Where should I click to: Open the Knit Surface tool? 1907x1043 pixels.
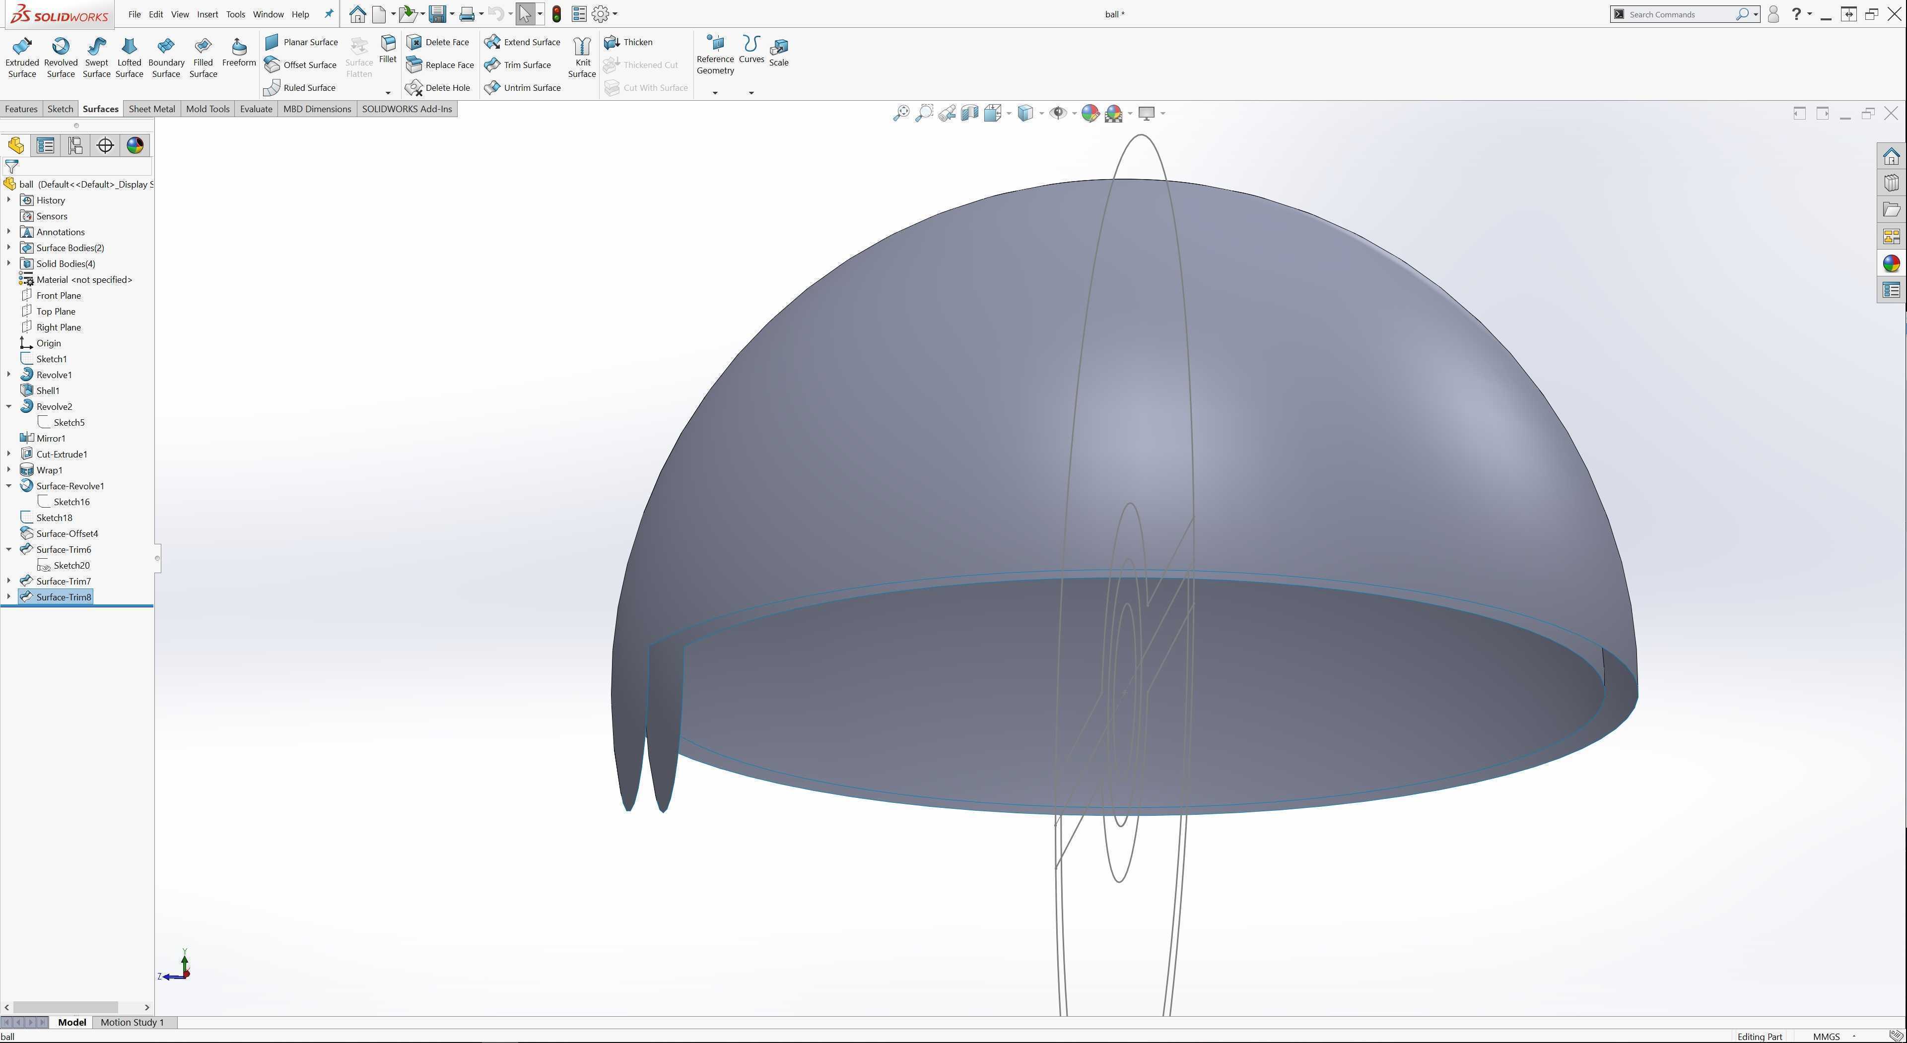click(582, 57)
